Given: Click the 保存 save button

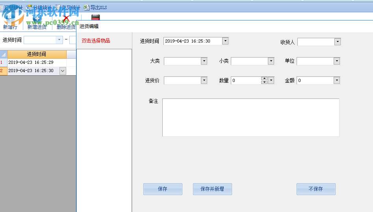Looking at the screenshot, I should [163, 189].
